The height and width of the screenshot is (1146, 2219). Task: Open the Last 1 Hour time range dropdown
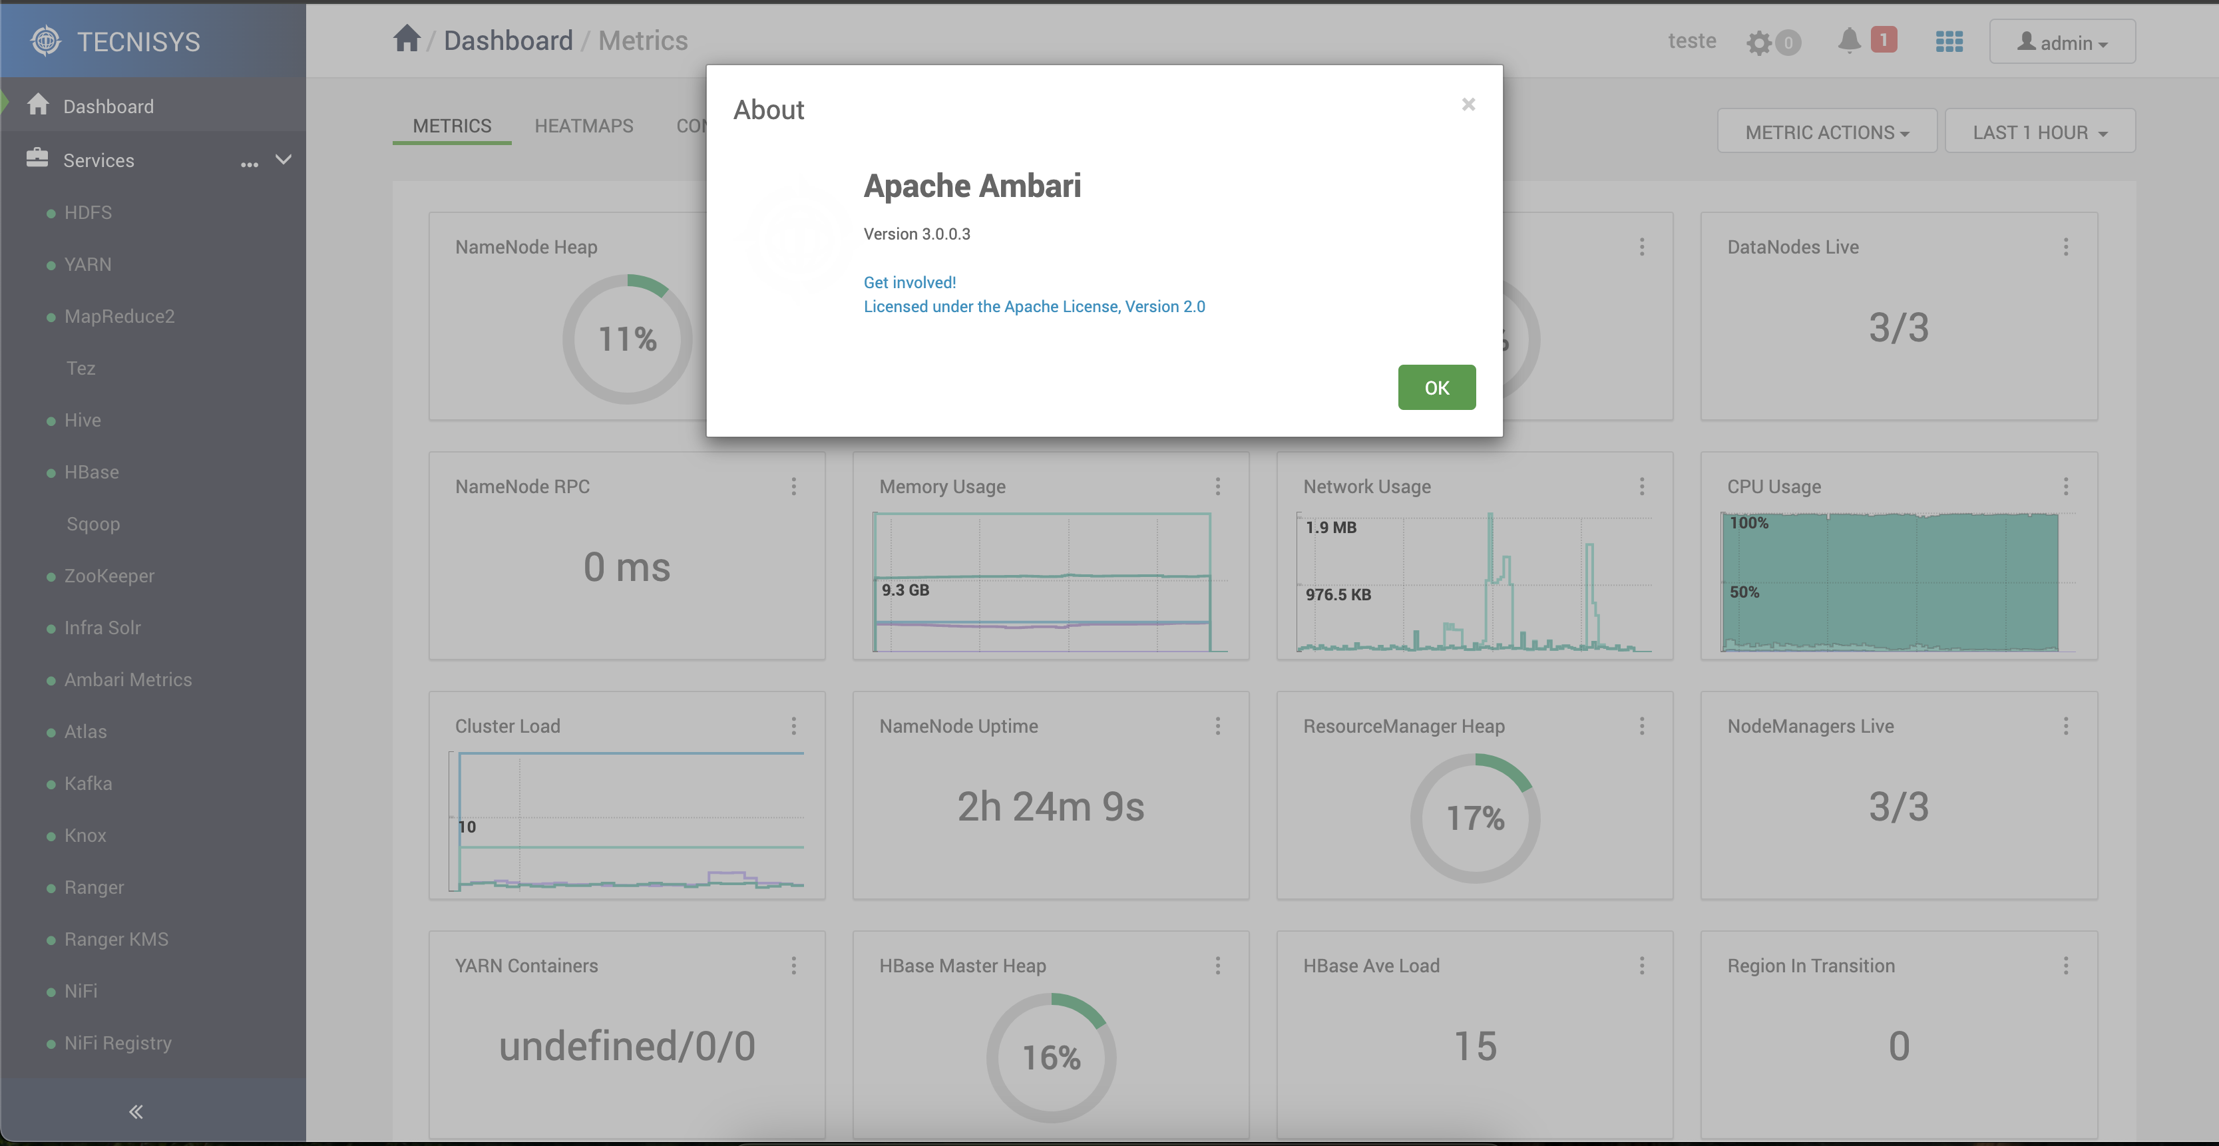point(2040,131)
